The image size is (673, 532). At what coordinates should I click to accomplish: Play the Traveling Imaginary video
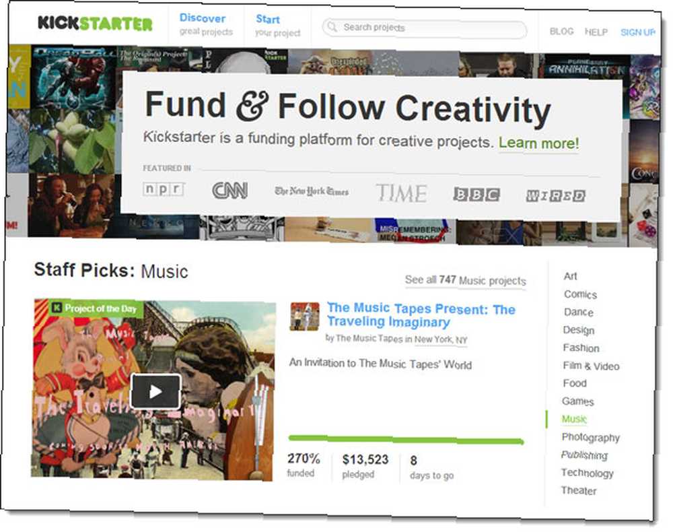tap(155, 391)
